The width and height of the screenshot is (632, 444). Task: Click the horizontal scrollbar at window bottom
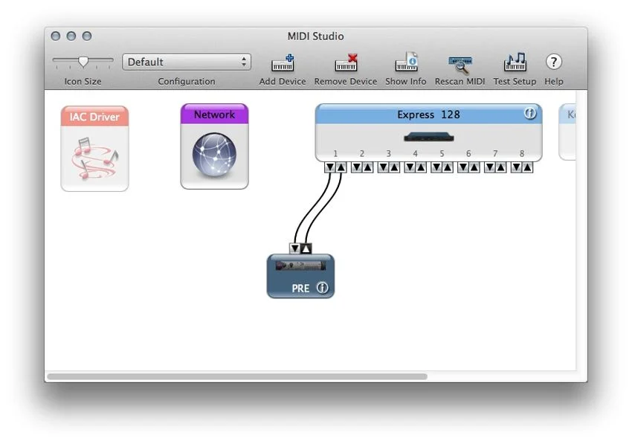pos(237,376)
